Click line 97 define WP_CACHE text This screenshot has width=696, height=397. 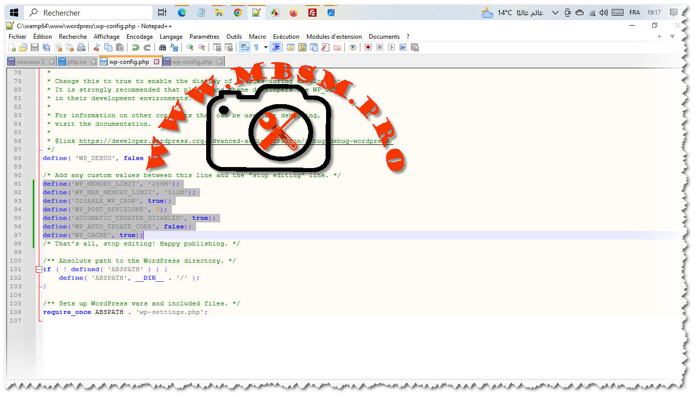(93, 235)
